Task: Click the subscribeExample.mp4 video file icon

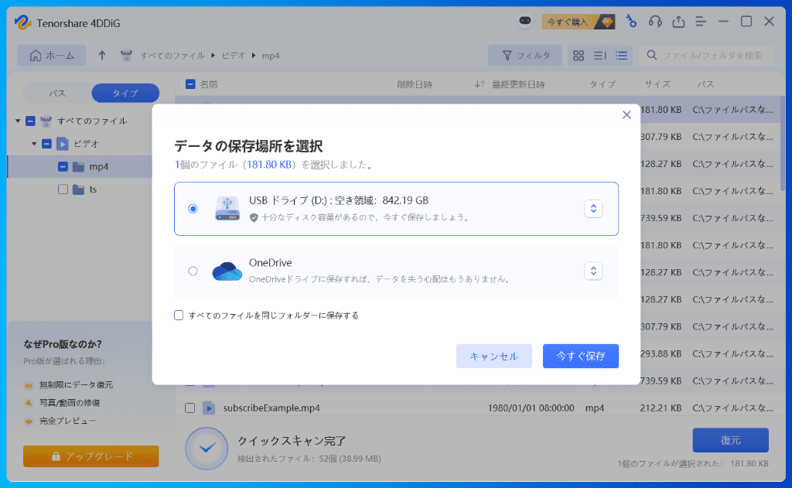Action: pos(209,408)
